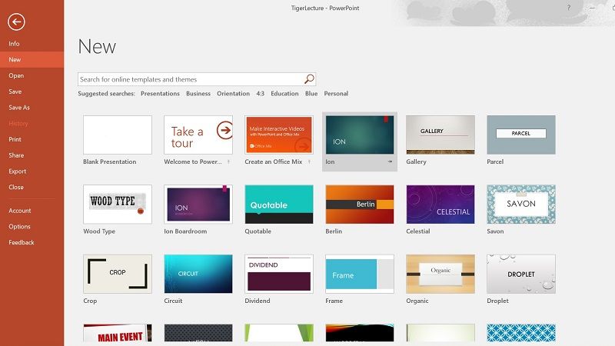Select Save As from the sidebar

tap(19, 108)
